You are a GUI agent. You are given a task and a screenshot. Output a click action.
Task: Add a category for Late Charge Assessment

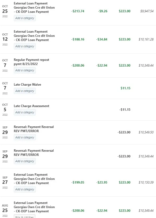[25, 112]
